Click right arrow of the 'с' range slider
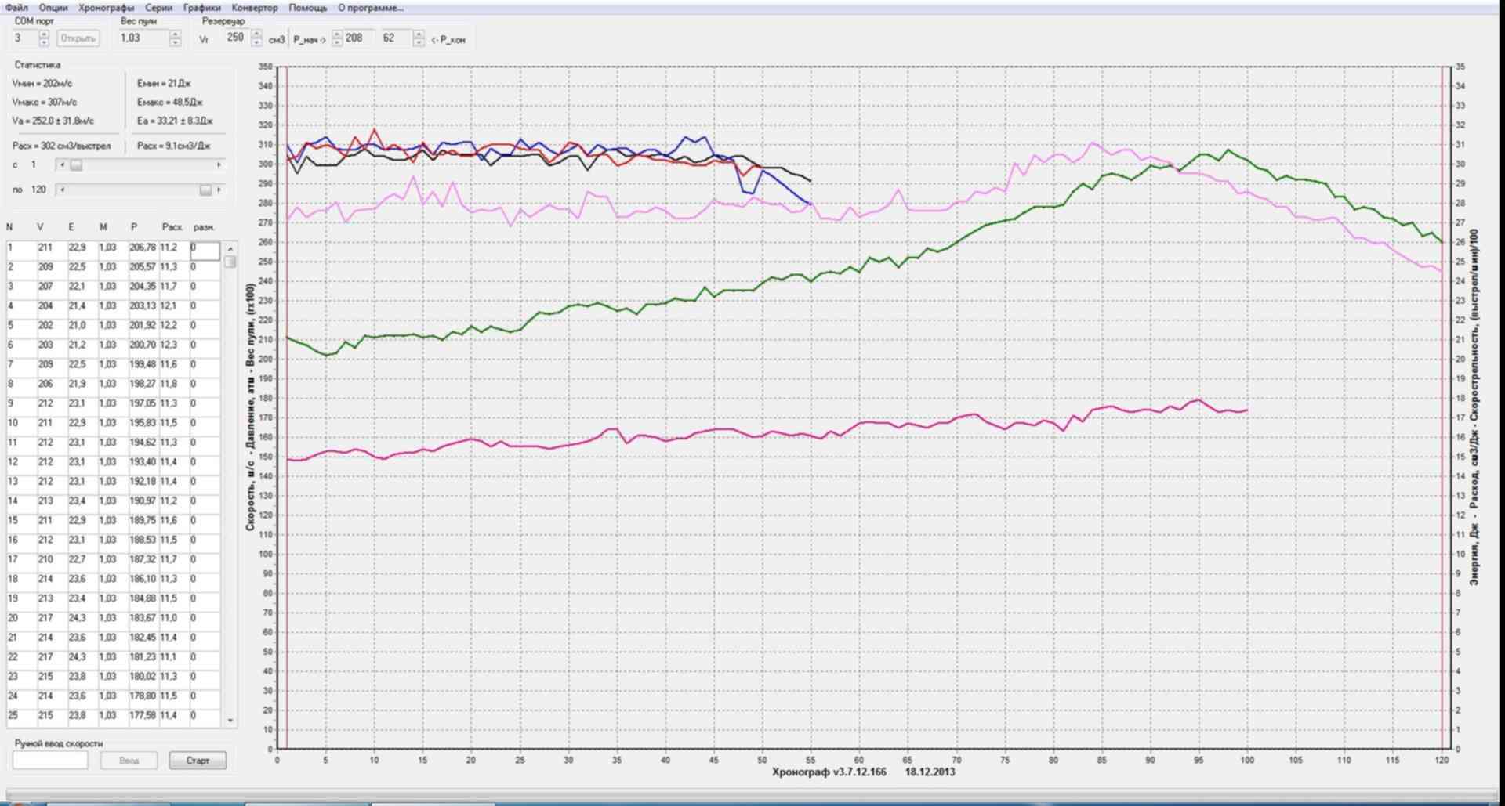Screen dimensions: 1505x806 [x=219, y=165]
